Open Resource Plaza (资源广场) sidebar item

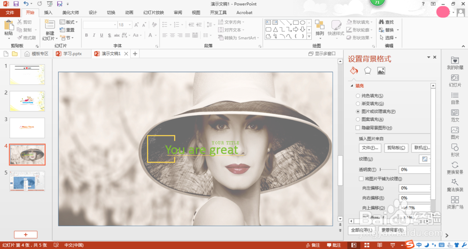click(455, 203)
